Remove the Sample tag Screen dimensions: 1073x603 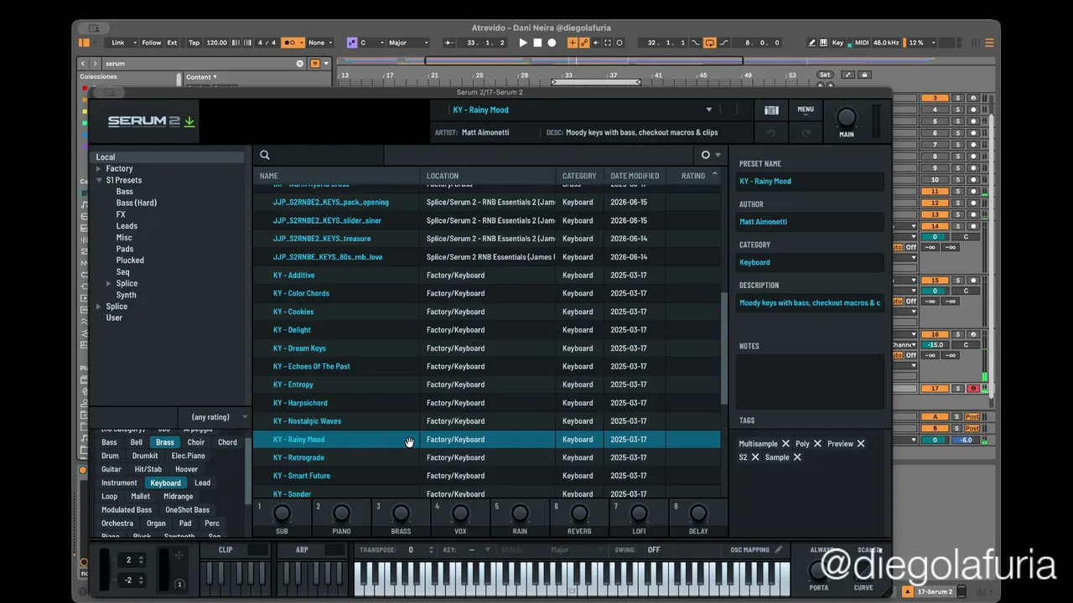click(x=797, y=457)
